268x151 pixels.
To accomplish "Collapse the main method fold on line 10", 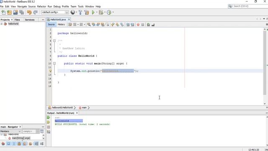I will (x=54, y=63).
